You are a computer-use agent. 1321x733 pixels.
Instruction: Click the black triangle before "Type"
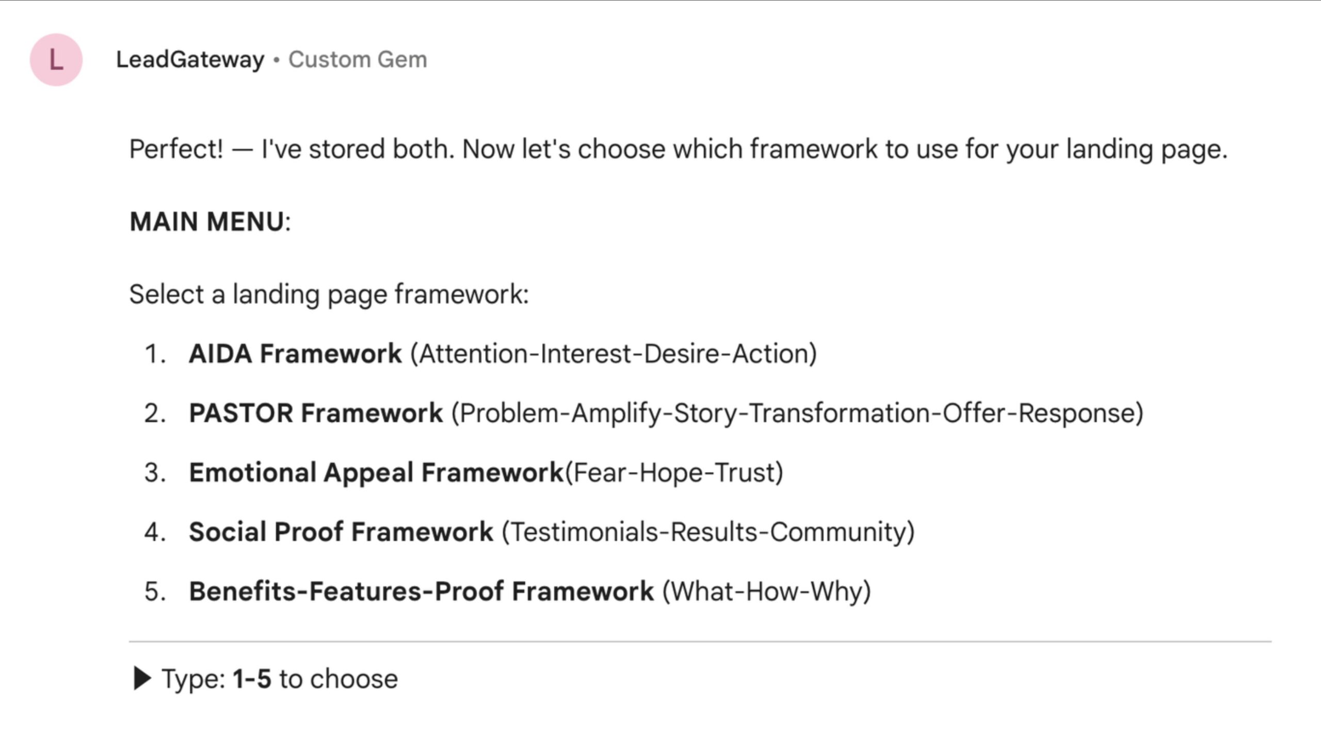142,678
